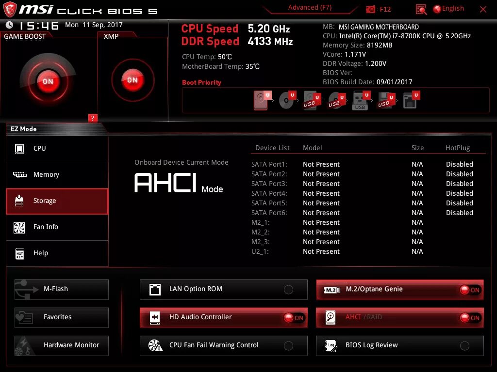Click the LAN Option ROM icon

[x=155, y=290]
